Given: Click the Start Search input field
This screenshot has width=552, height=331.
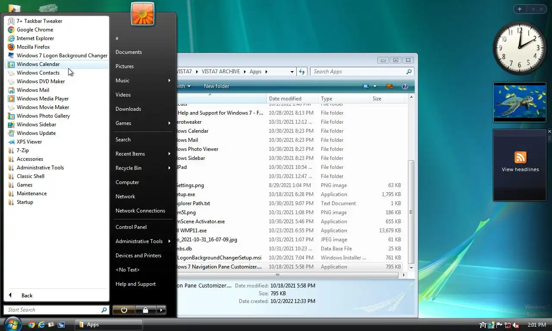Looking at the screenshot, I should 56,309.
